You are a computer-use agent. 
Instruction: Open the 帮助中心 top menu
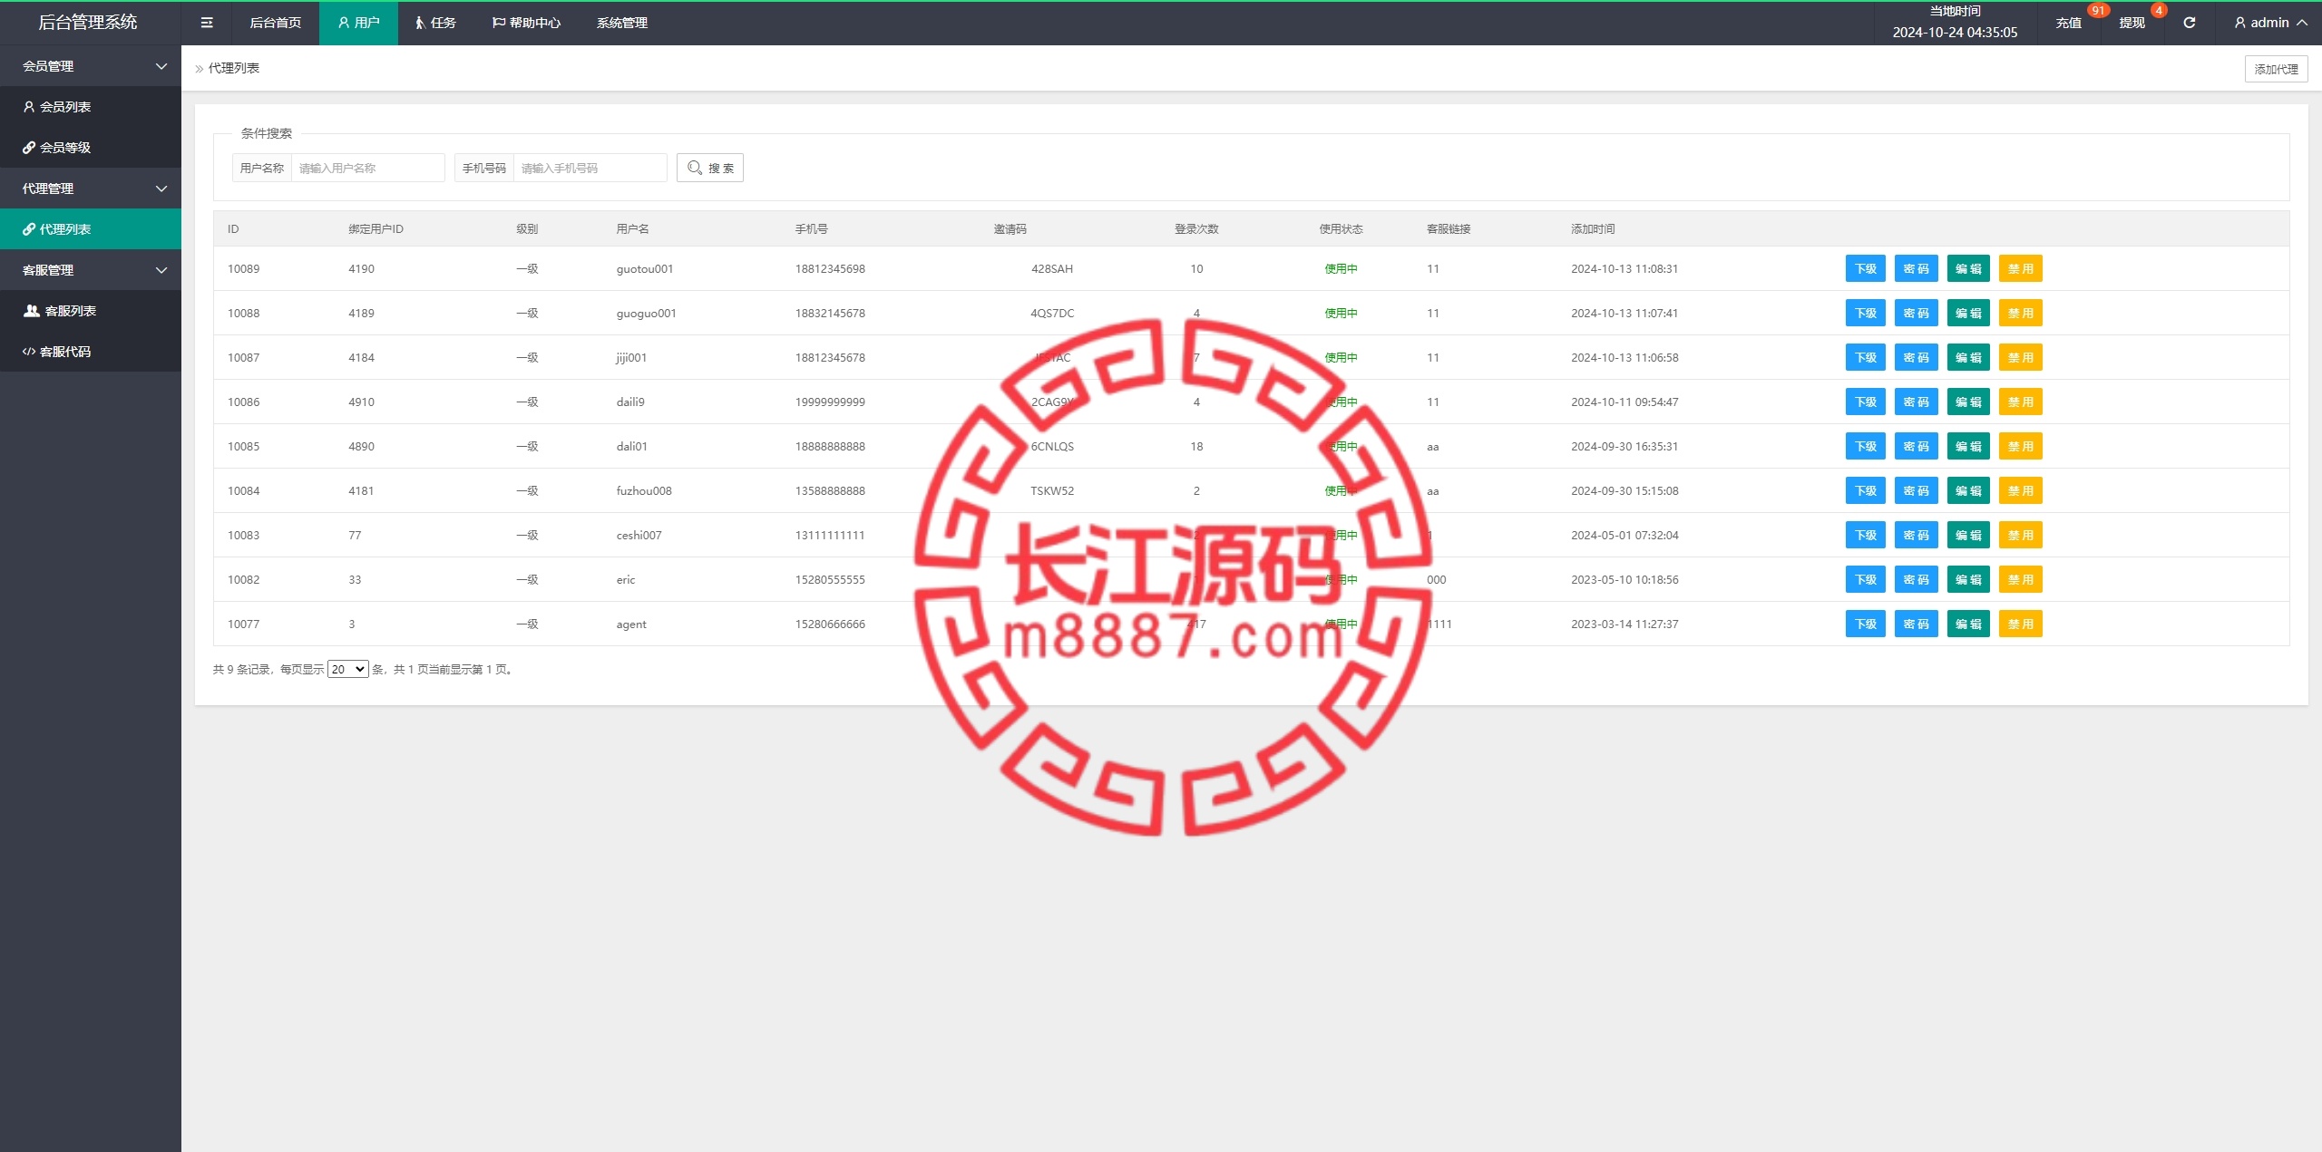coord(526,23)
